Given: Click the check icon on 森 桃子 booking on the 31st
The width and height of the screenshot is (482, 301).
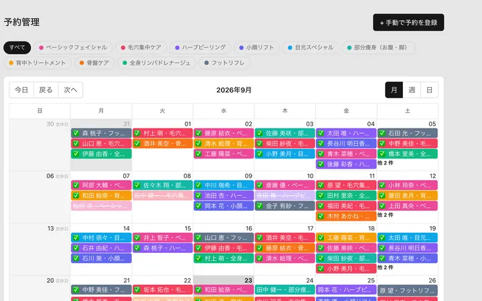Looking at the screenshot, I should [76, 133].
